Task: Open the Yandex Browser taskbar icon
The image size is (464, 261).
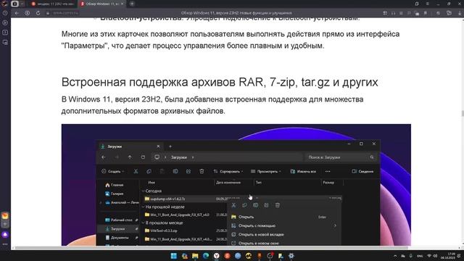Action: (217, 256)
